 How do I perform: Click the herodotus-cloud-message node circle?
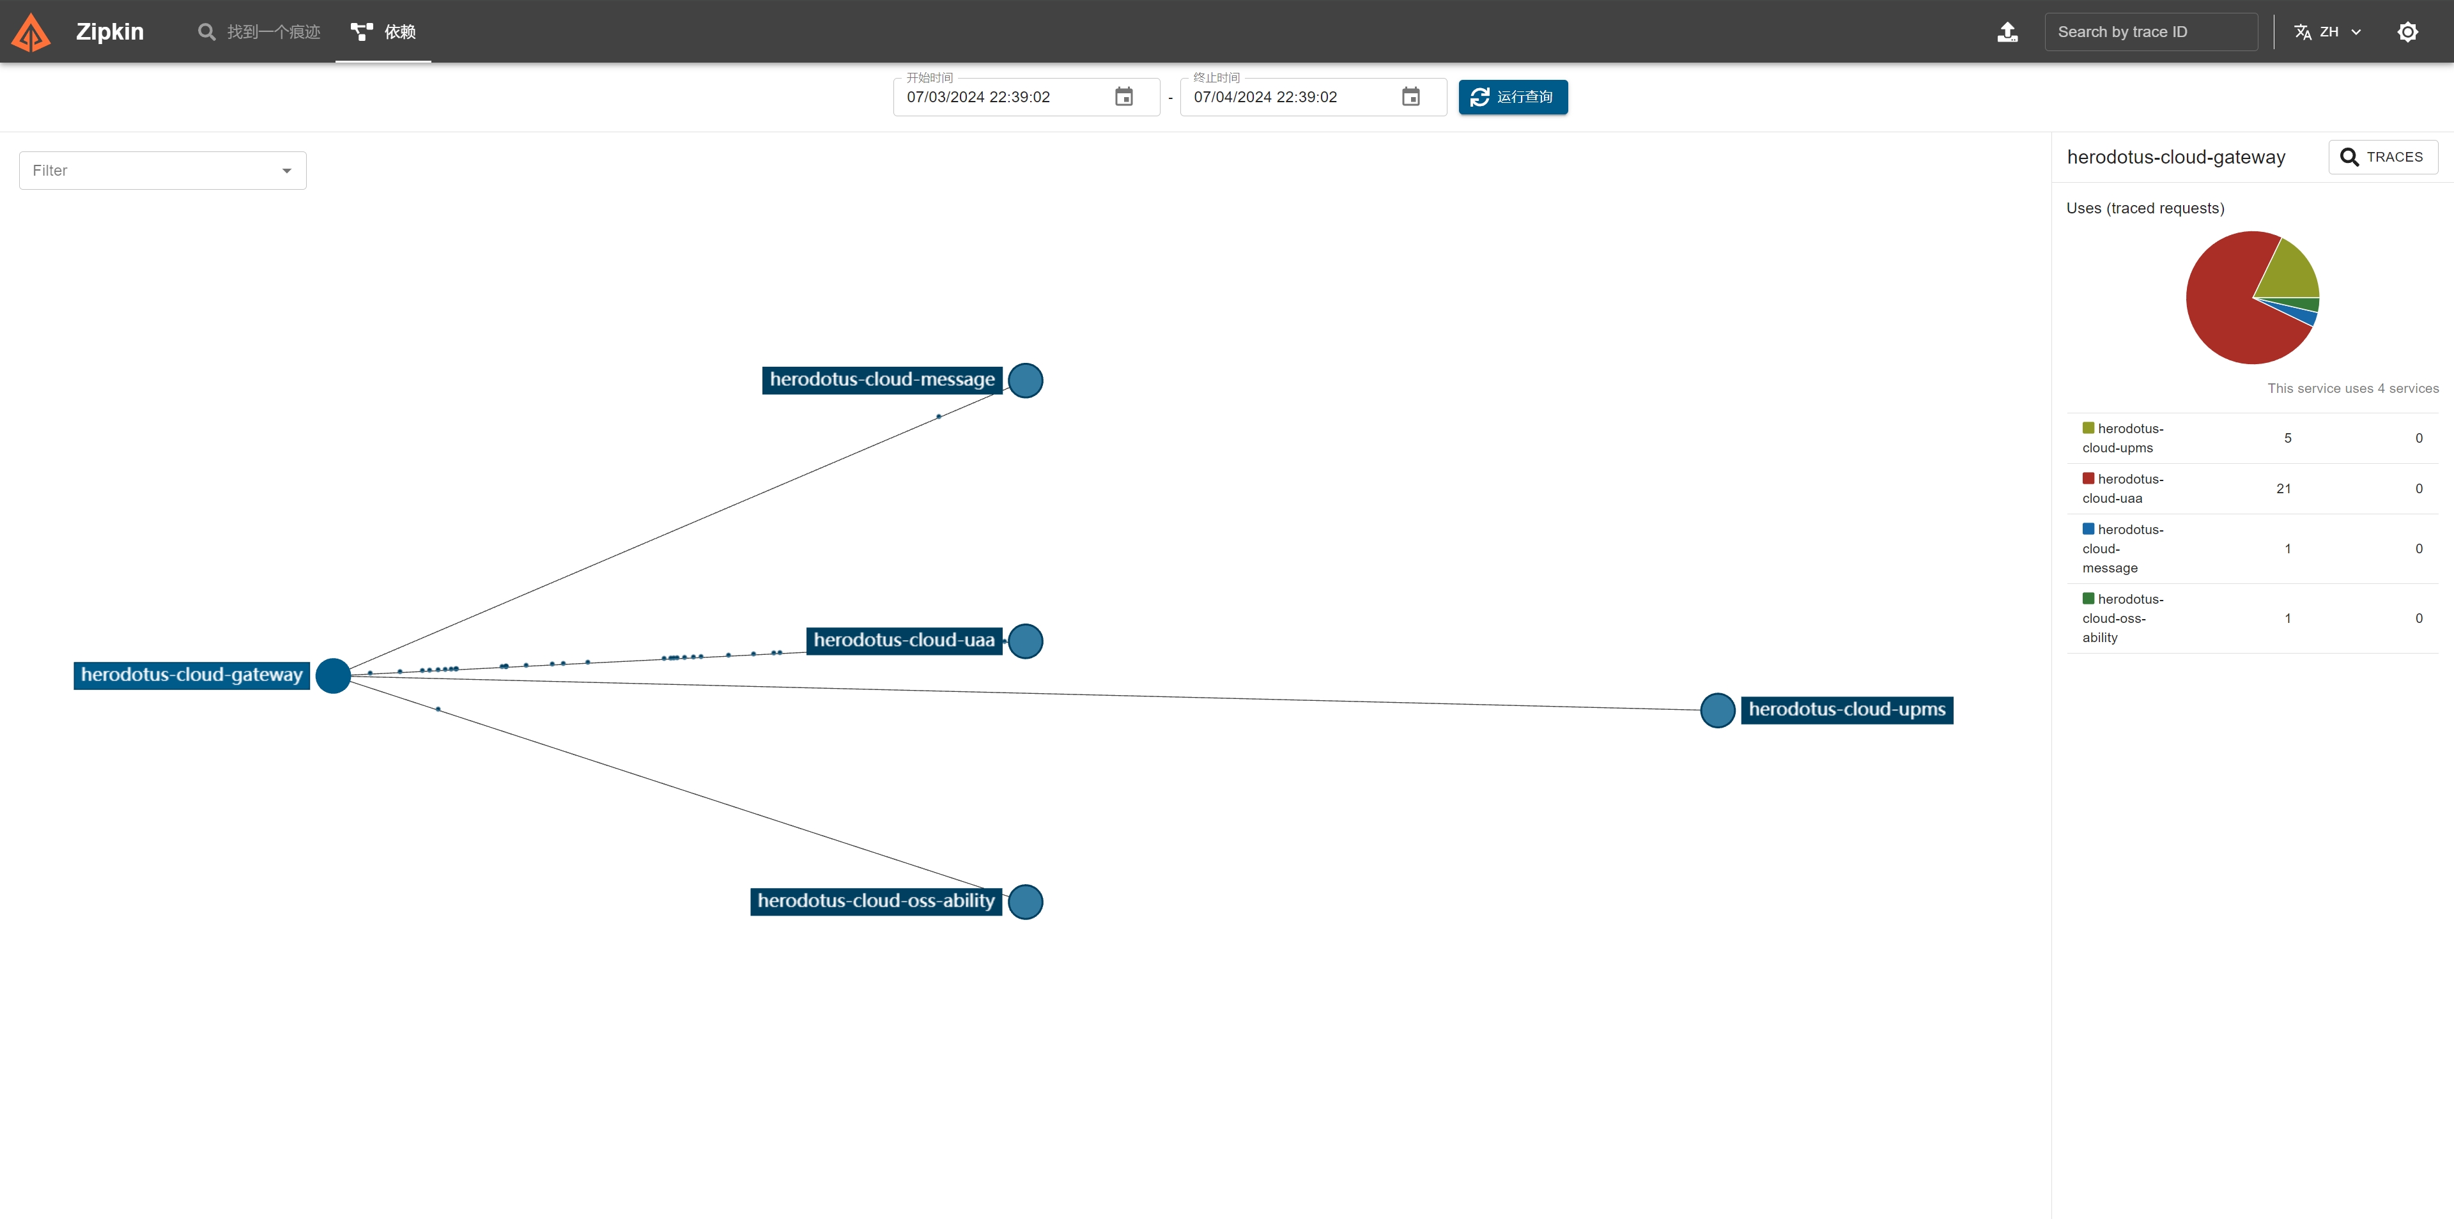(1025, 381)
